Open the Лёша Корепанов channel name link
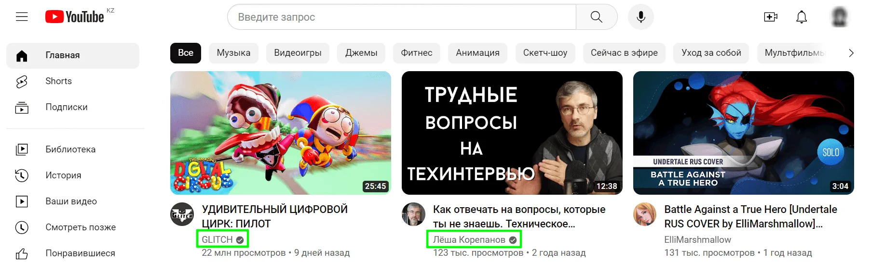The image size is (871, 275). click(x=469, y=239)
